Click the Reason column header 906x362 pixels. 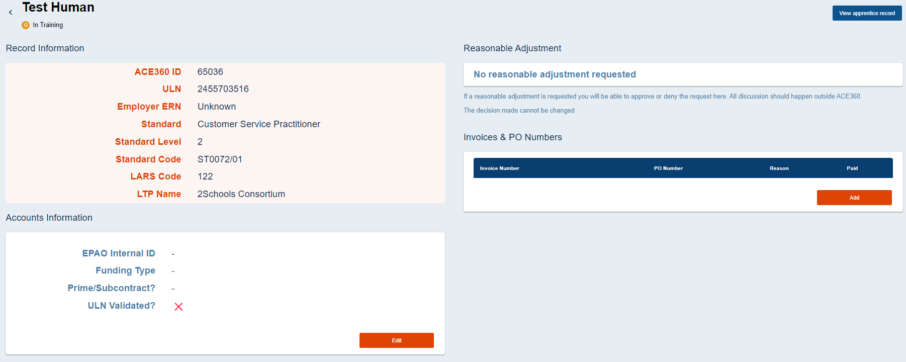click(x=779, y=168)
